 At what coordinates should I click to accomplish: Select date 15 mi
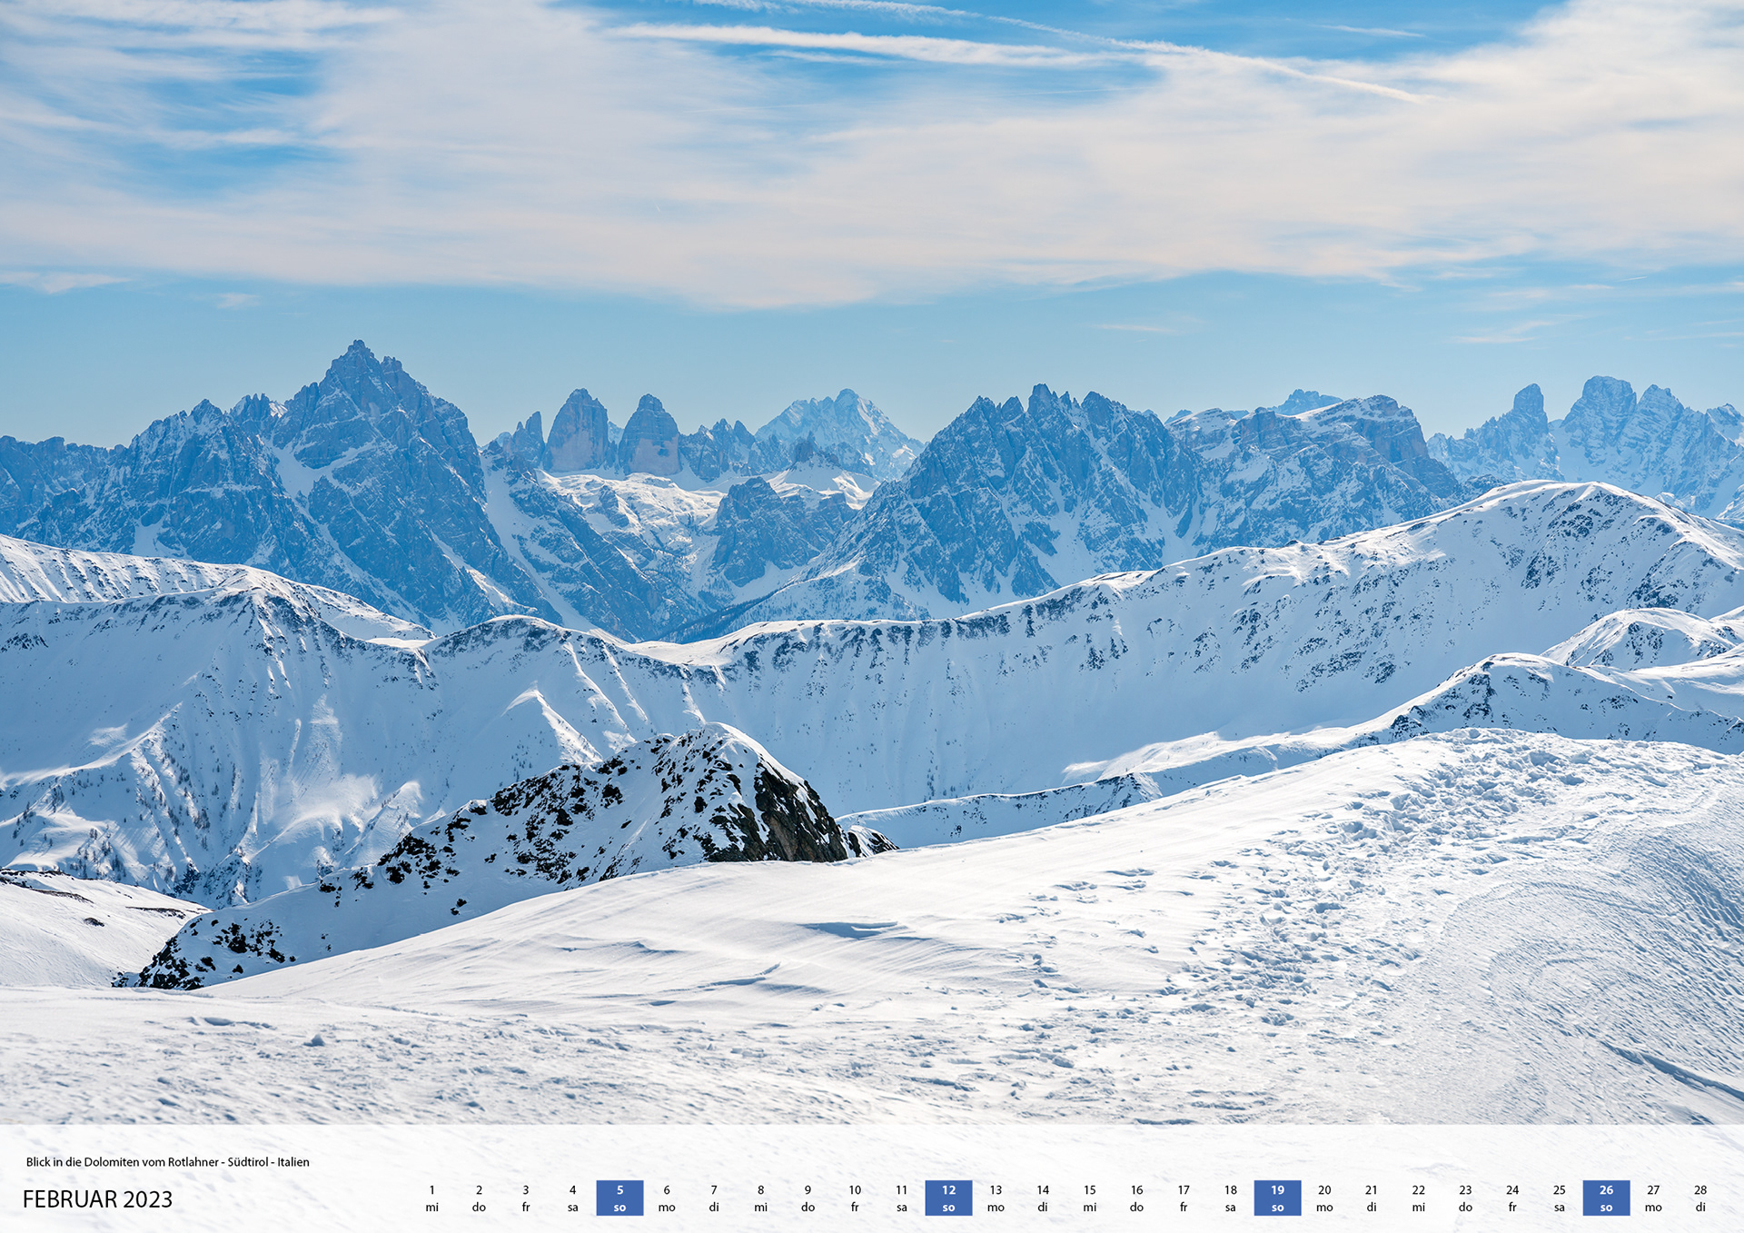coord(1090,1198)
